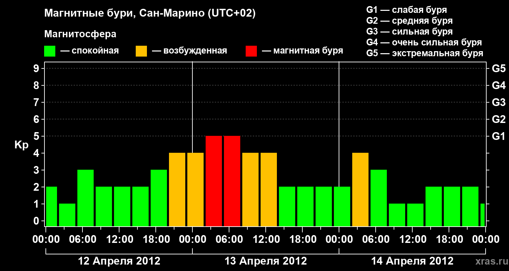Click the right-axis 'G4' storm level marker
The height and width of the screenshot is (271, 509).
click(498, 85)
